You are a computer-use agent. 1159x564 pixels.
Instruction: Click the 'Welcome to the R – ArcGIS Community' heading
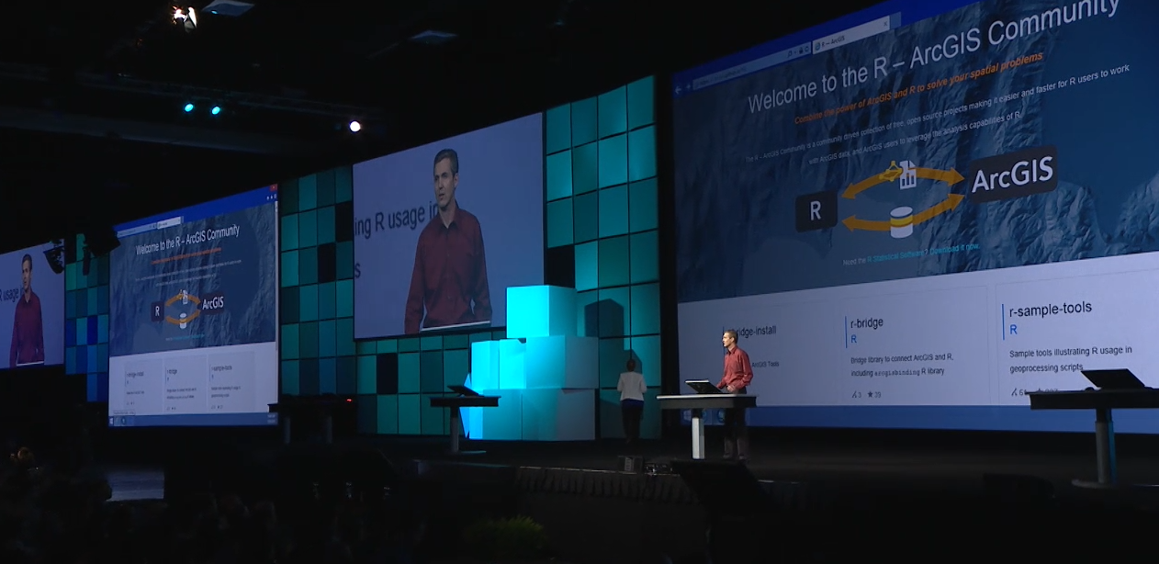click(x=935, y=51)
